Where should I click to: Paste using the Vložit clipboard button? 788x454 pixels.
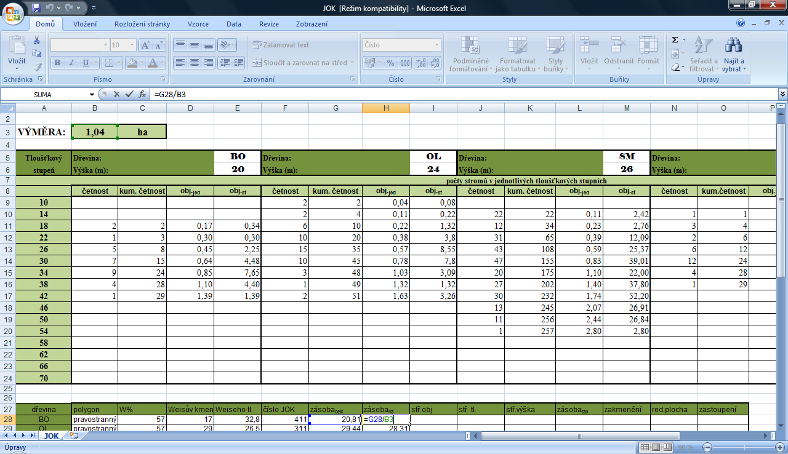point(17,52)
